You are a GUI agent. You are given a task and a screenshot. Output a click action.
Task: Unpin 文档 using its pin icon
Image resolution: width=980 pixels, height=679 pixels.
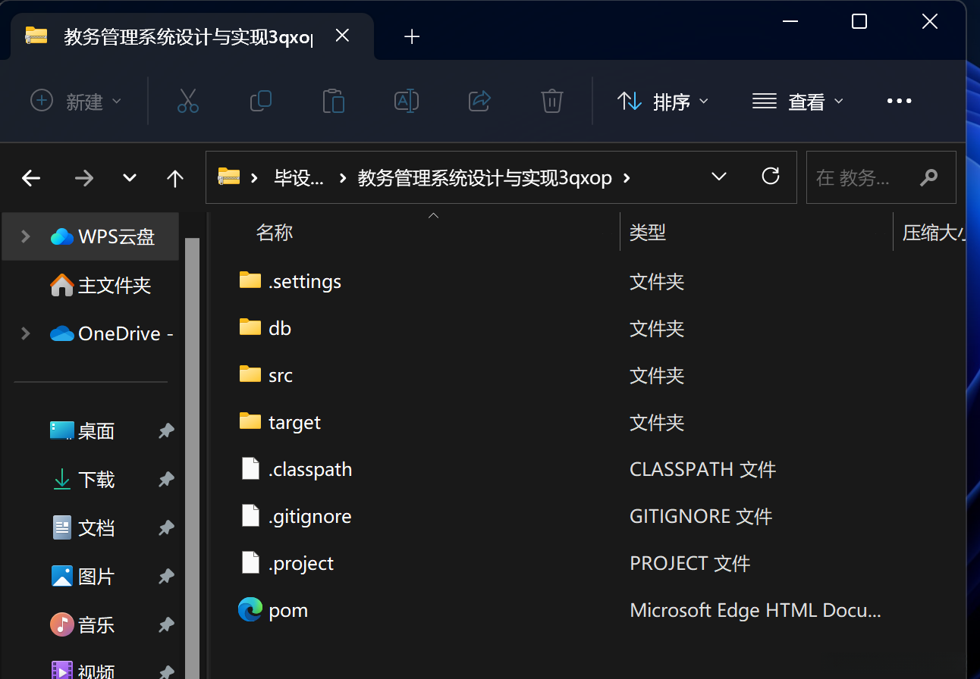coord(165,528)
